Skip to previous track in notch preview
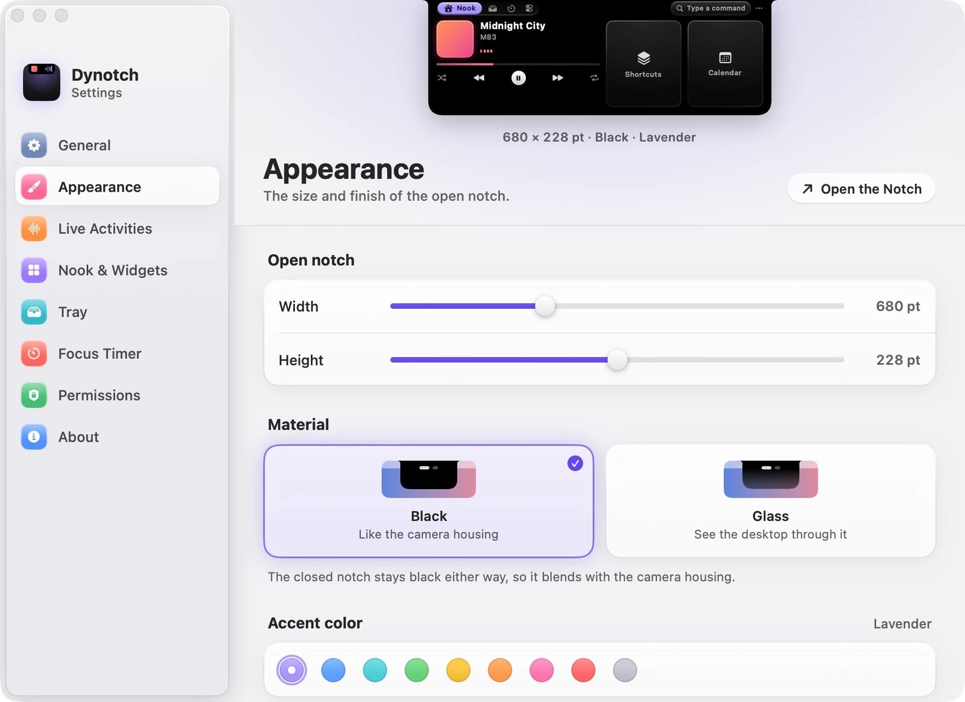This screenshot has height=702, width=965. coord(479,78)
